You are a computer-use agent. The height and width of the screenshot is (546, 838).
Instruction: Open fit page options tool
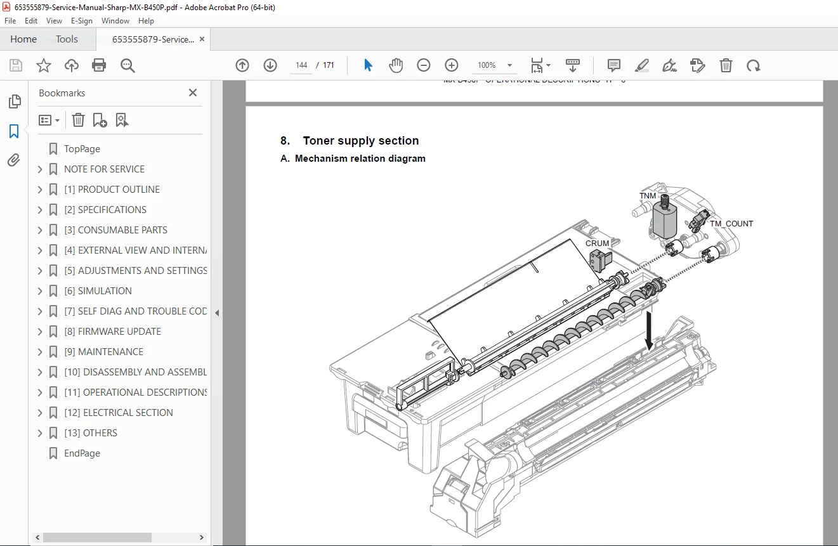click(x=540, y=65)
